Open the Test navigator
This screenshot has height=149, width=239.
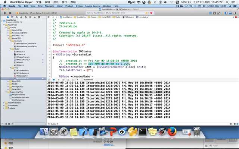click(26, 17)
